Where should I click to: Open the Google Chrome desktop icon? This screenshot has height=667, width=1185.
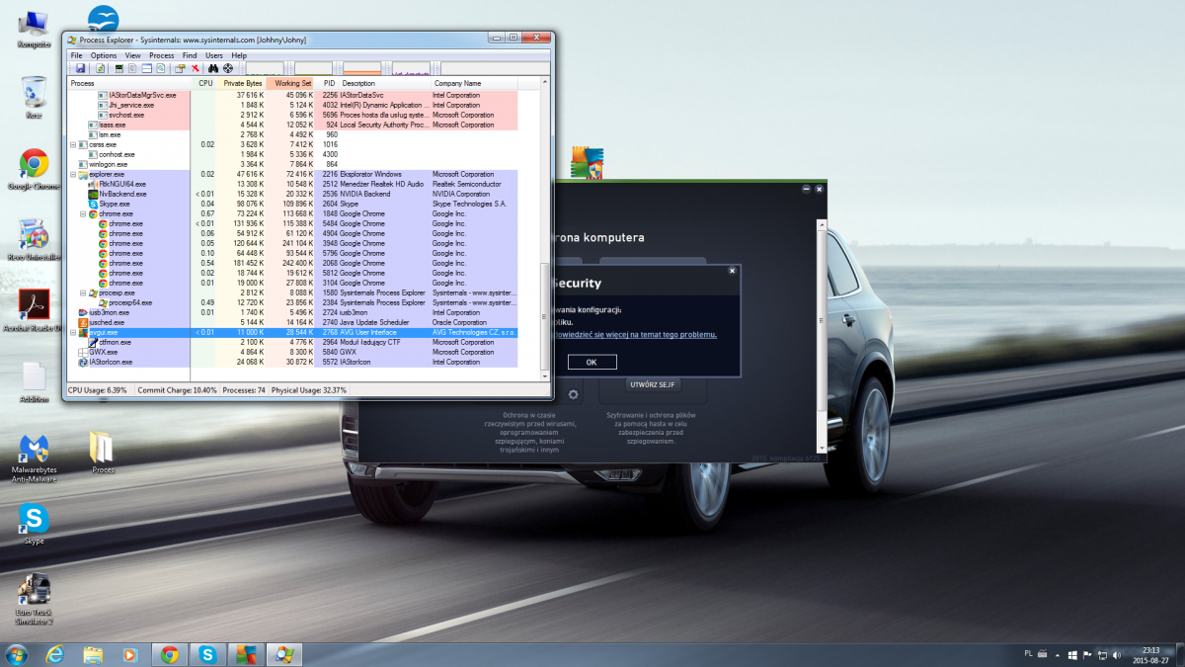pyautogui.click(x=34, y=170)
